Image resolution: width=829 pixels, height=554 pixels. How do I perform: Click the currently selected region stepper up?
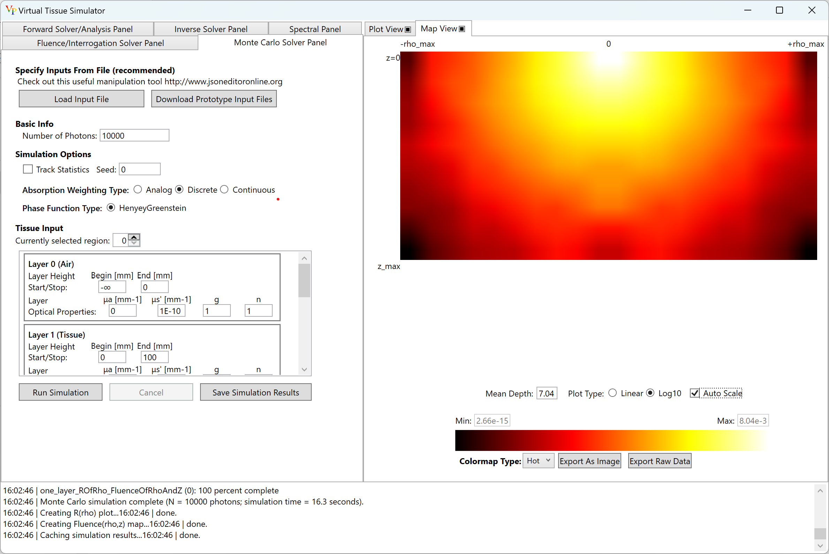point(134,237)
